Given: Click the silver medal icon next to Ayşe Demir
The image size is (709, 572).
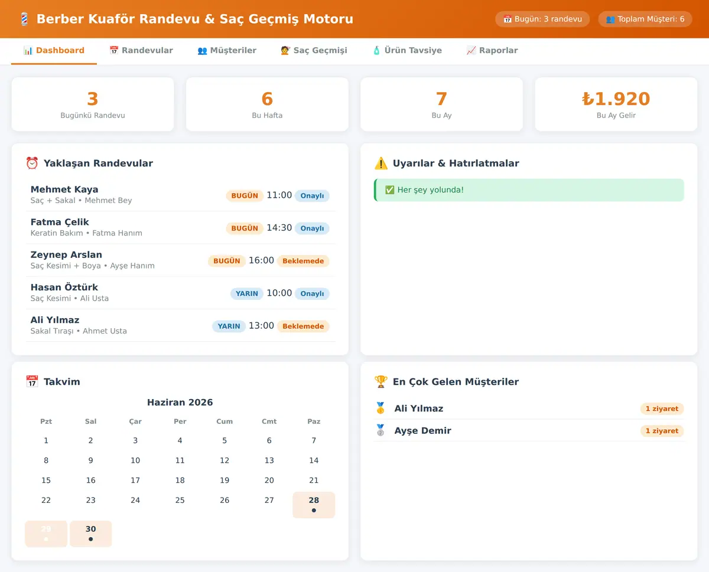Looking at the screenshot, I should point(381,431).
